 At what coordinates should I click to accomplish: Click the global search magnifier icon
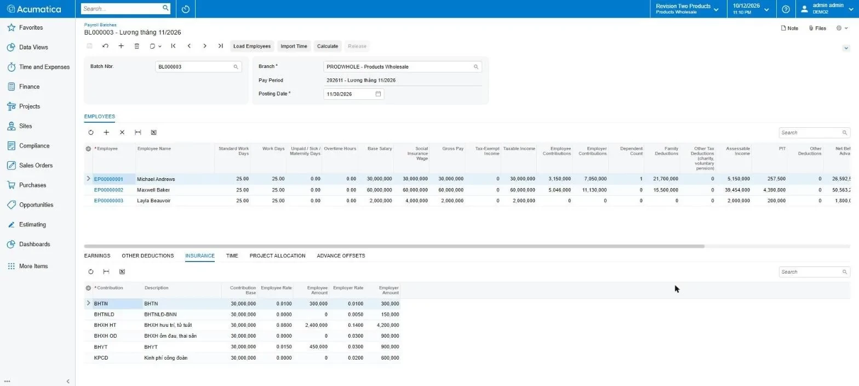[x=165, y=8]
